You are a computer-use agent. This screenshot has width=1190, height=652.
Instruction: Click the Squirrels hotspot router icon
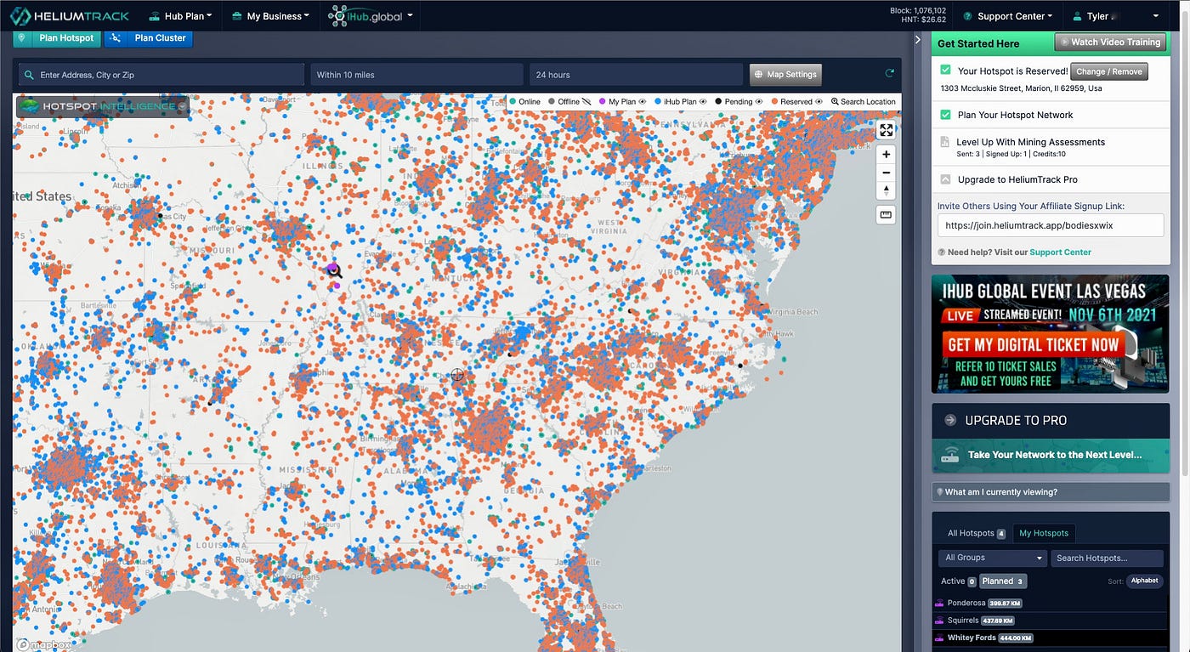coord(939,621)
